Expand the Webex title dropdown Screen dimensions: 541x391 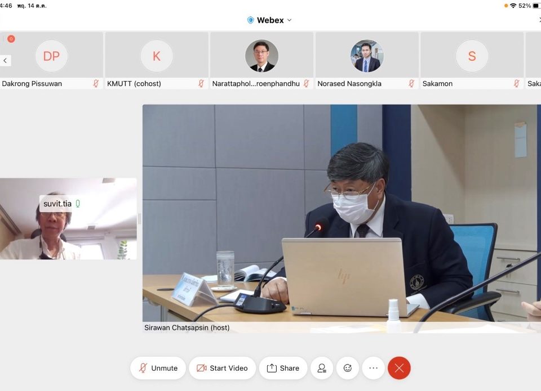[x=290, y=20]
